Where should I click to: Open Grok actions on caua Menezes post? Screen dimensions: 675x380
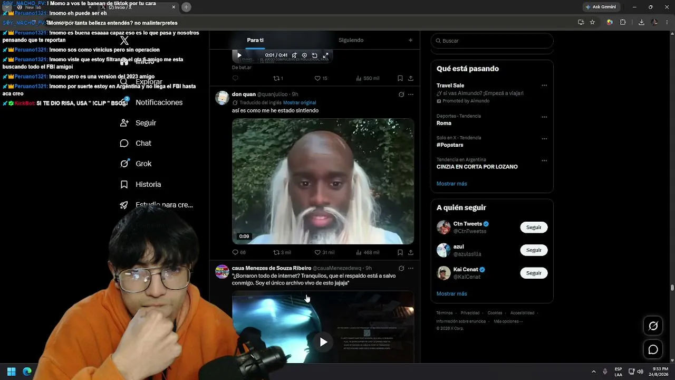point(401,268)
